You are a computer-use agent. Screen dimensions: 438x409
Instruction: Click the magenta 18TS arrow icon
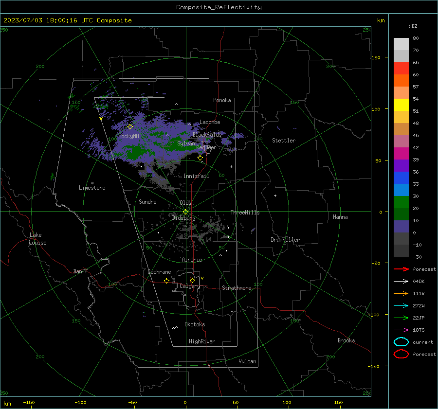[x=401, y=330]
